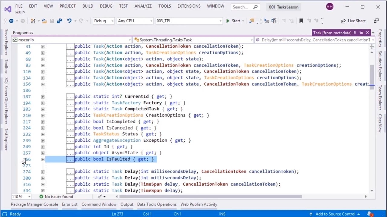Open the FILE menu
The image size is (387, 217).
click(19, 6)
